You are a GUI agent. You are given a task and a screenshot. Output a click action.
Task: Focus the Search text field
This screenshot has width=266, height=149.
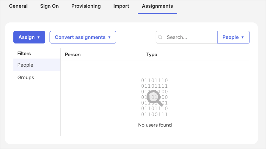pyautogui.click(x=190, y=37)
